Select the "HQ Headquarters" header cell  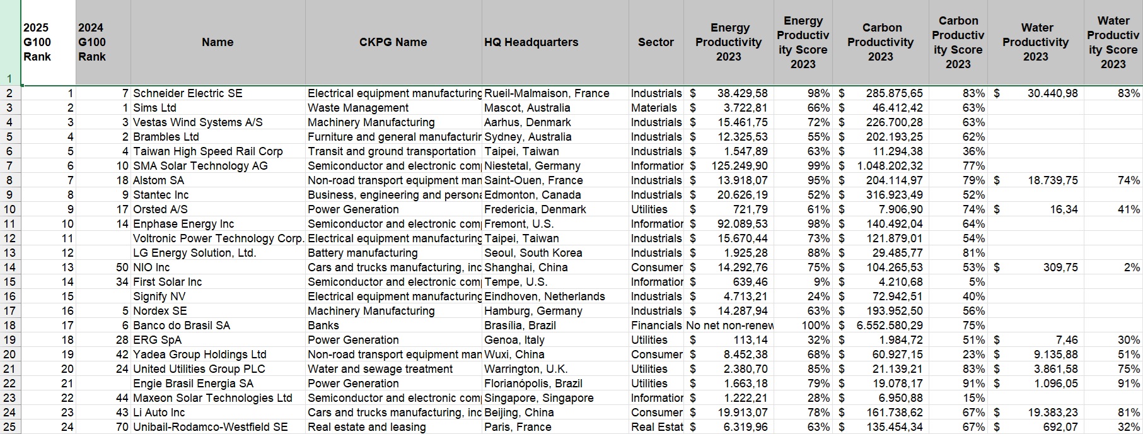pyautogui.click(x=555, y=42)
